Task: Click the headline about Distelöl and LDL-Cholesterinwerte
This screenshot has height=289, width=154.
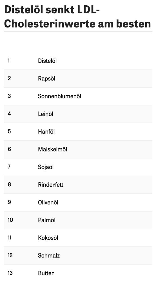Action: coord(77,17)
